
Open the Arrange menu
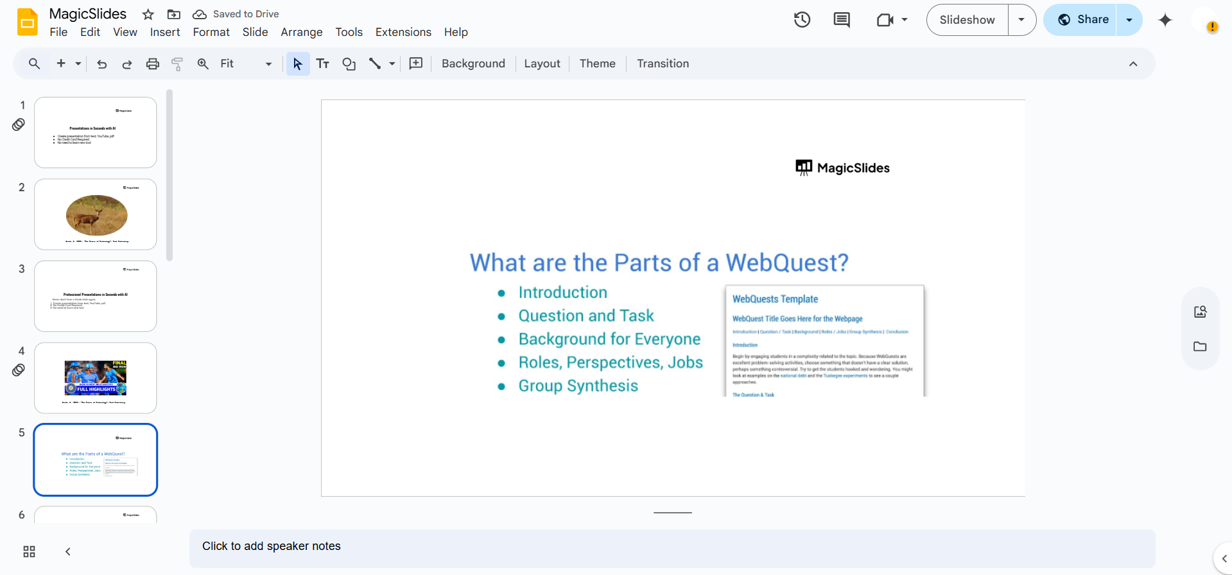pos(302,32)
